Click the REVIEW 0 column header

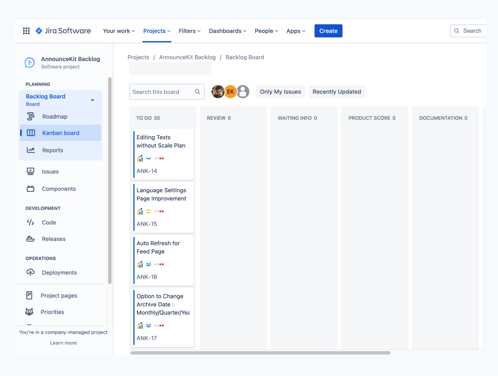[219, 118]
